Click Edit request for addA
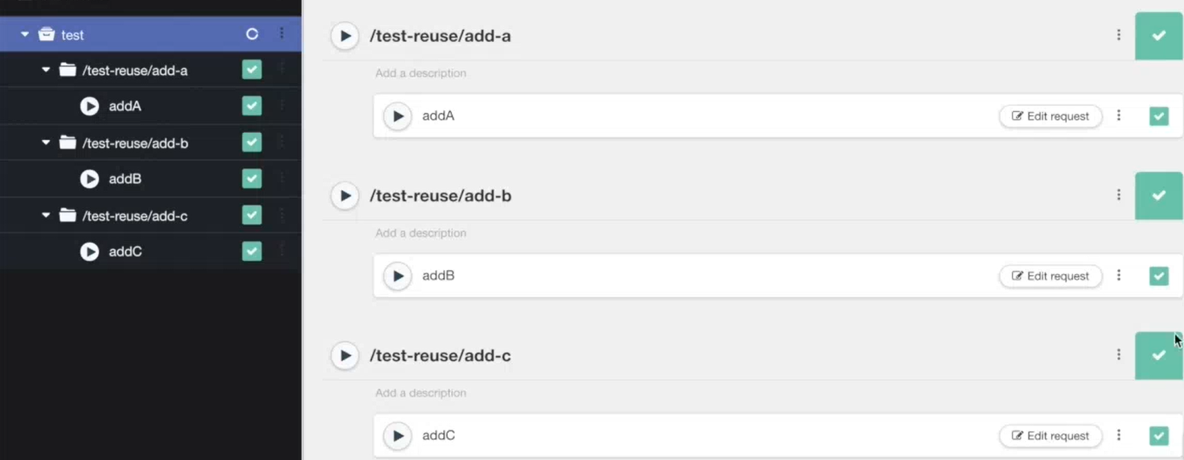This screenshot has width=1184, height=460. [x=1050, y=116]
